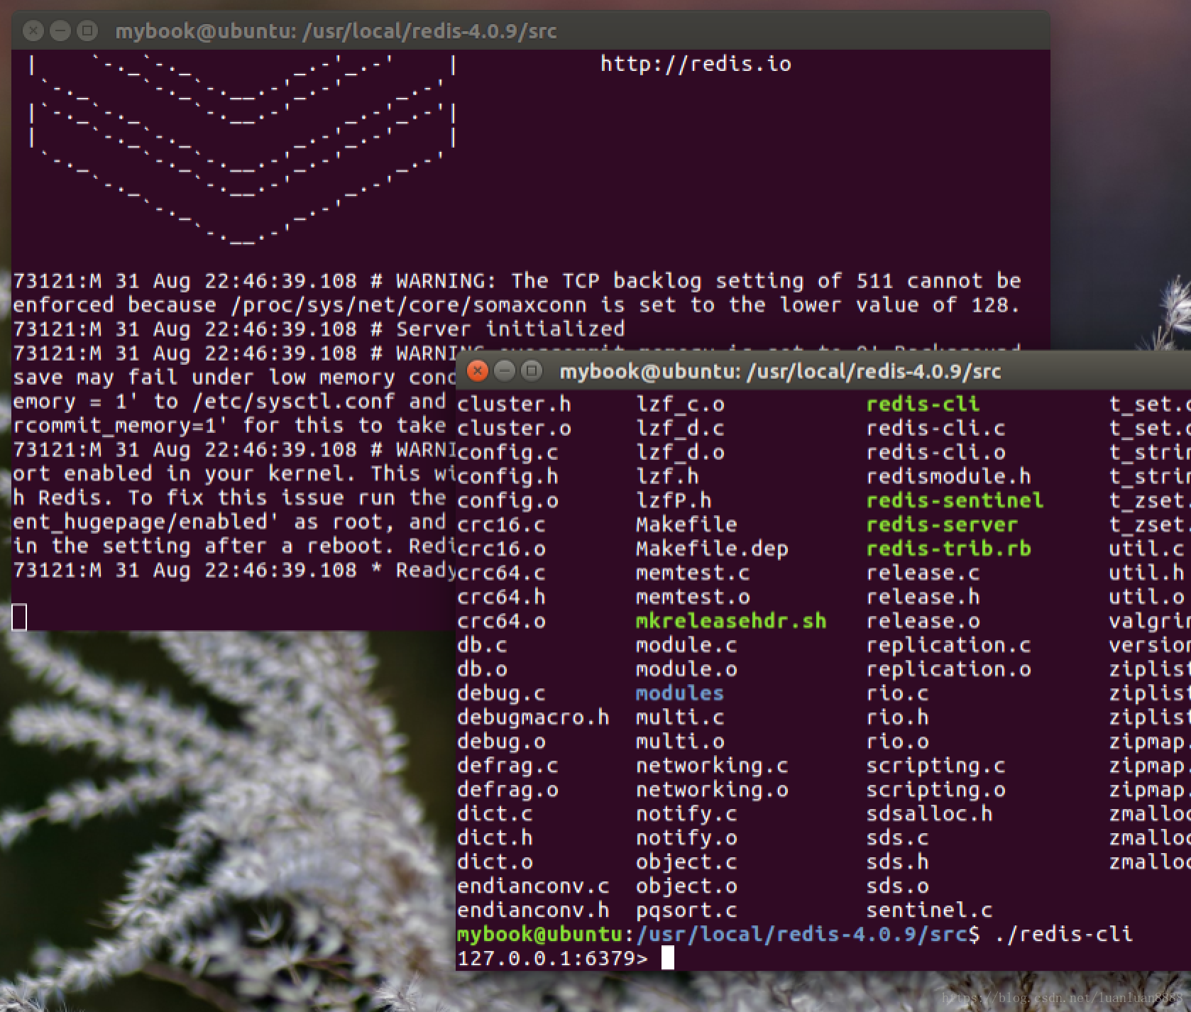Viewport: 1191px width, 1012px height.
Task: Select the Makefile.dep entry
Action: click(712, 549)
